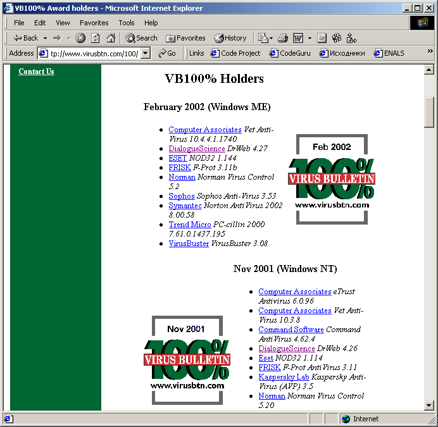
Task: Navigate Back using the toolbar button
Action: 26,38
